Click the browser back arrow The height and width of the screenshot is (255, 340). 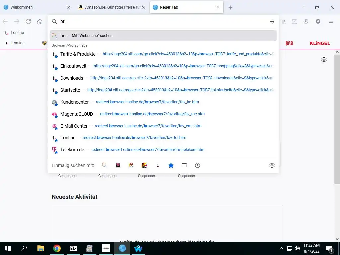(x=5, y=21)
